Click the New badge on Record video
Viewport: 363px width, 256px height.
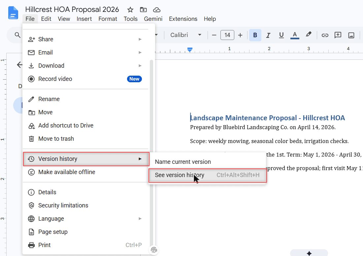pyautogui.click(x=134, y=79)
